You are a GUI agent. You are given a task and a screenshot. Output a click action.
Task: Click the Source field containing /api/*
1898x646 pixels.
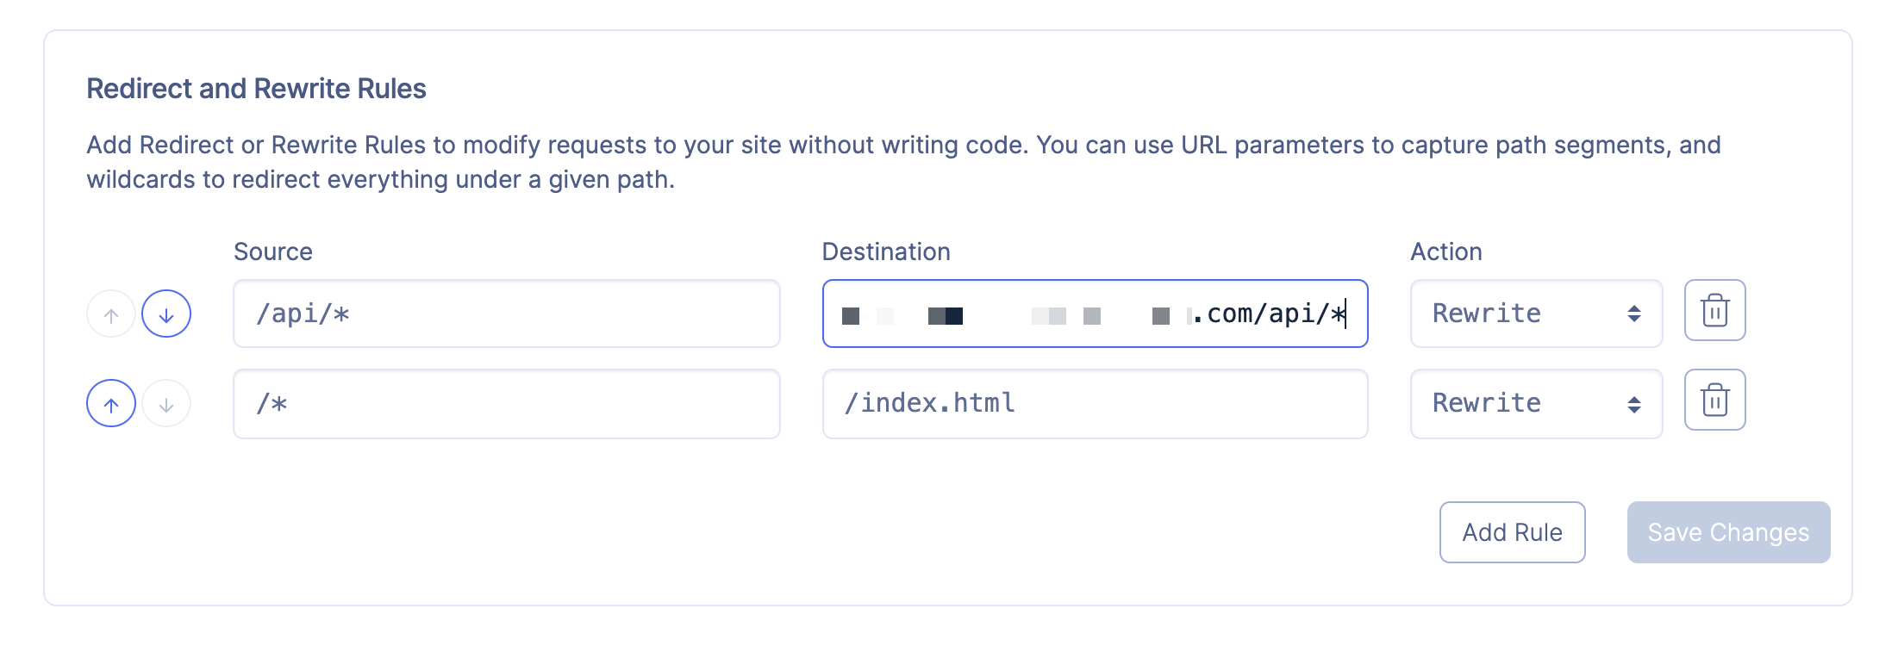pos(507,314)
